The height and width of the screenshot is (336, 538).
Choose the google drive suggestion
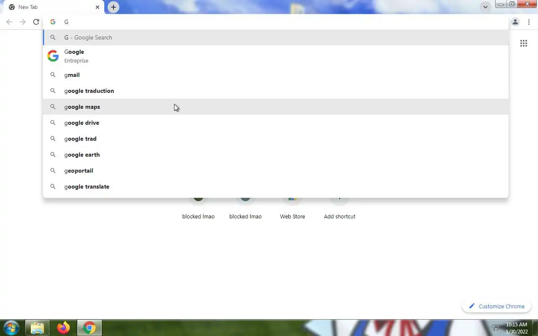click(276, 123)
